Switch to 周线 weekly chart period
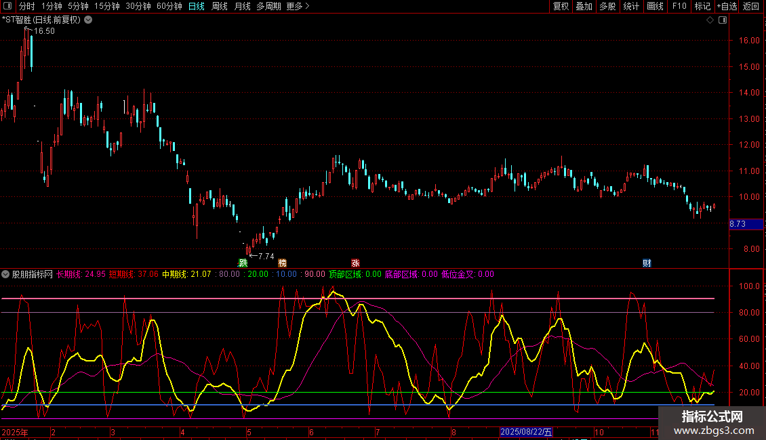Viewport: 766px width, 440px height. coord(220,6)
